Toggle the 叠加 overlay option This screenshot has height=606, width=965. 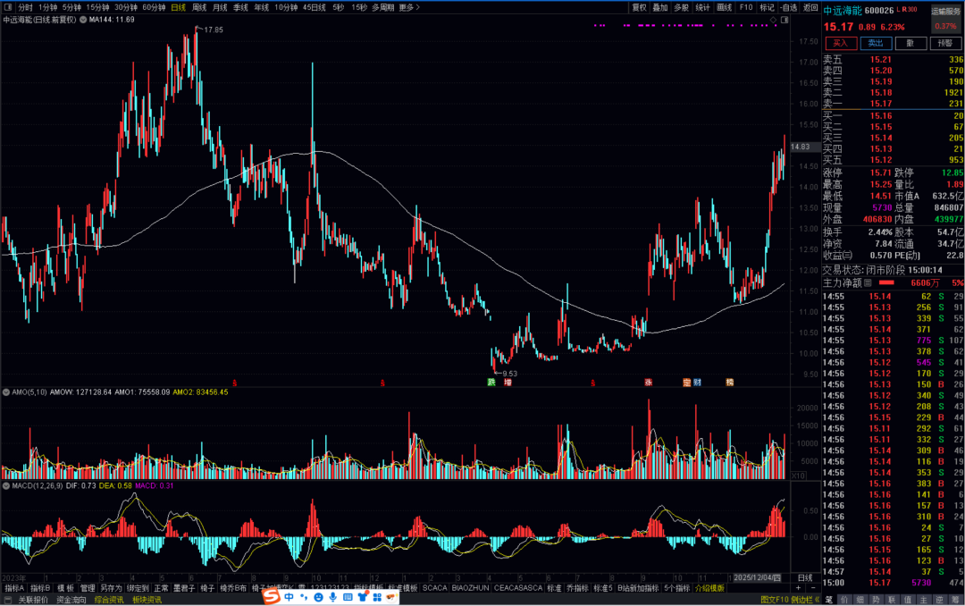pos(660,7)
